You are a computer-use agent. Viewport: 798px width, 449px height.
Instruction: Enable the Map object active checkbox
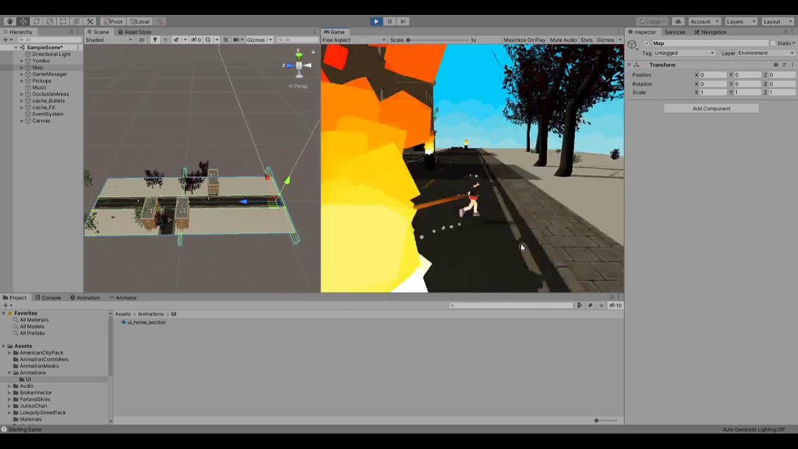(647, 43)
